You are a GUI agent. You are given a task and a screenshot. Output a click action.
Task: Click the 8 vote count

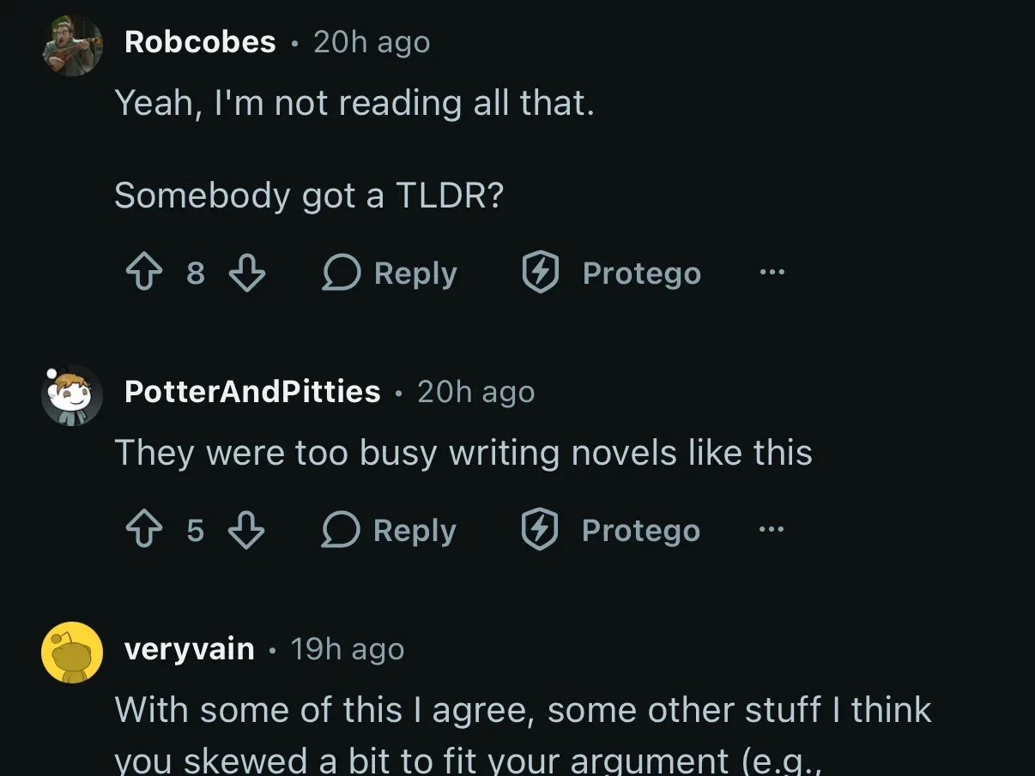(196, 274)
